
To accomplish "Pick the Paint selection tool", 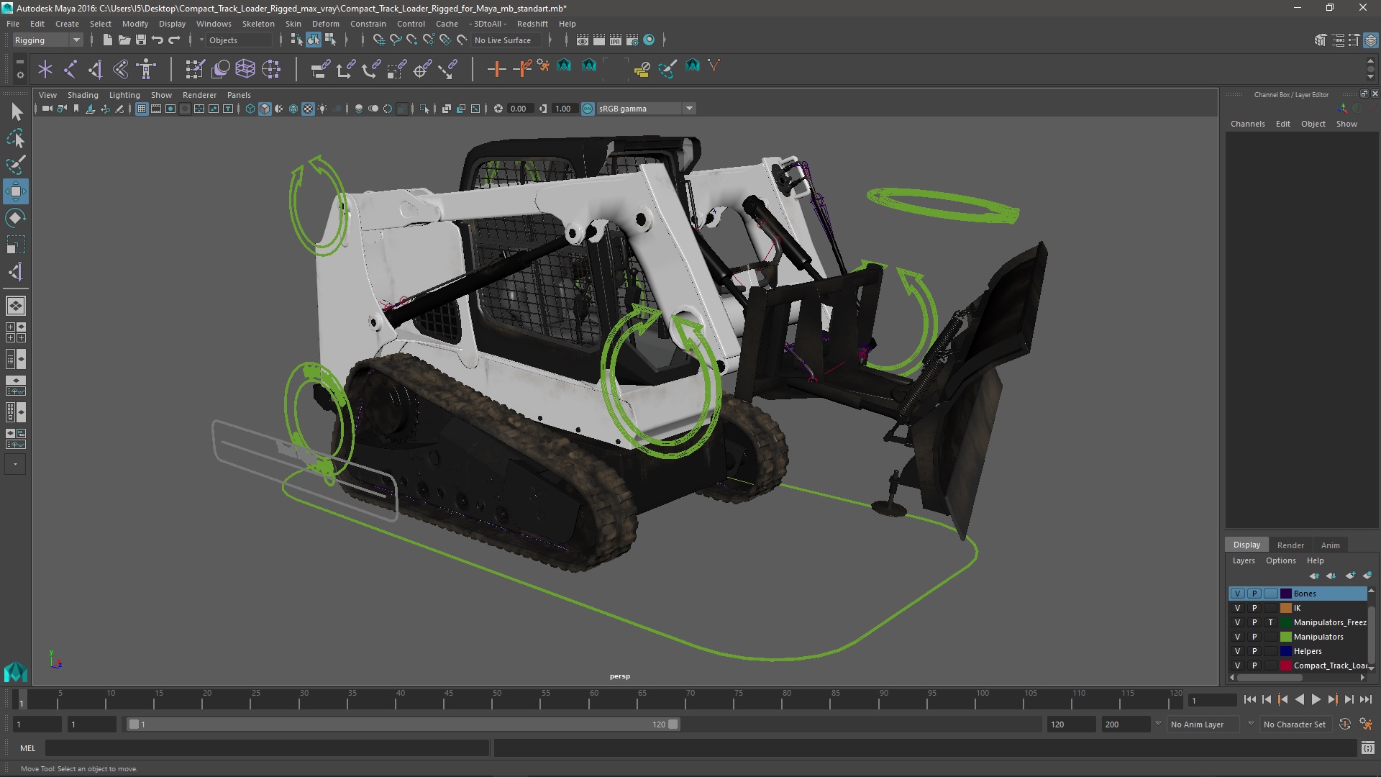I will pyautogui.click(x=16, y=165).
